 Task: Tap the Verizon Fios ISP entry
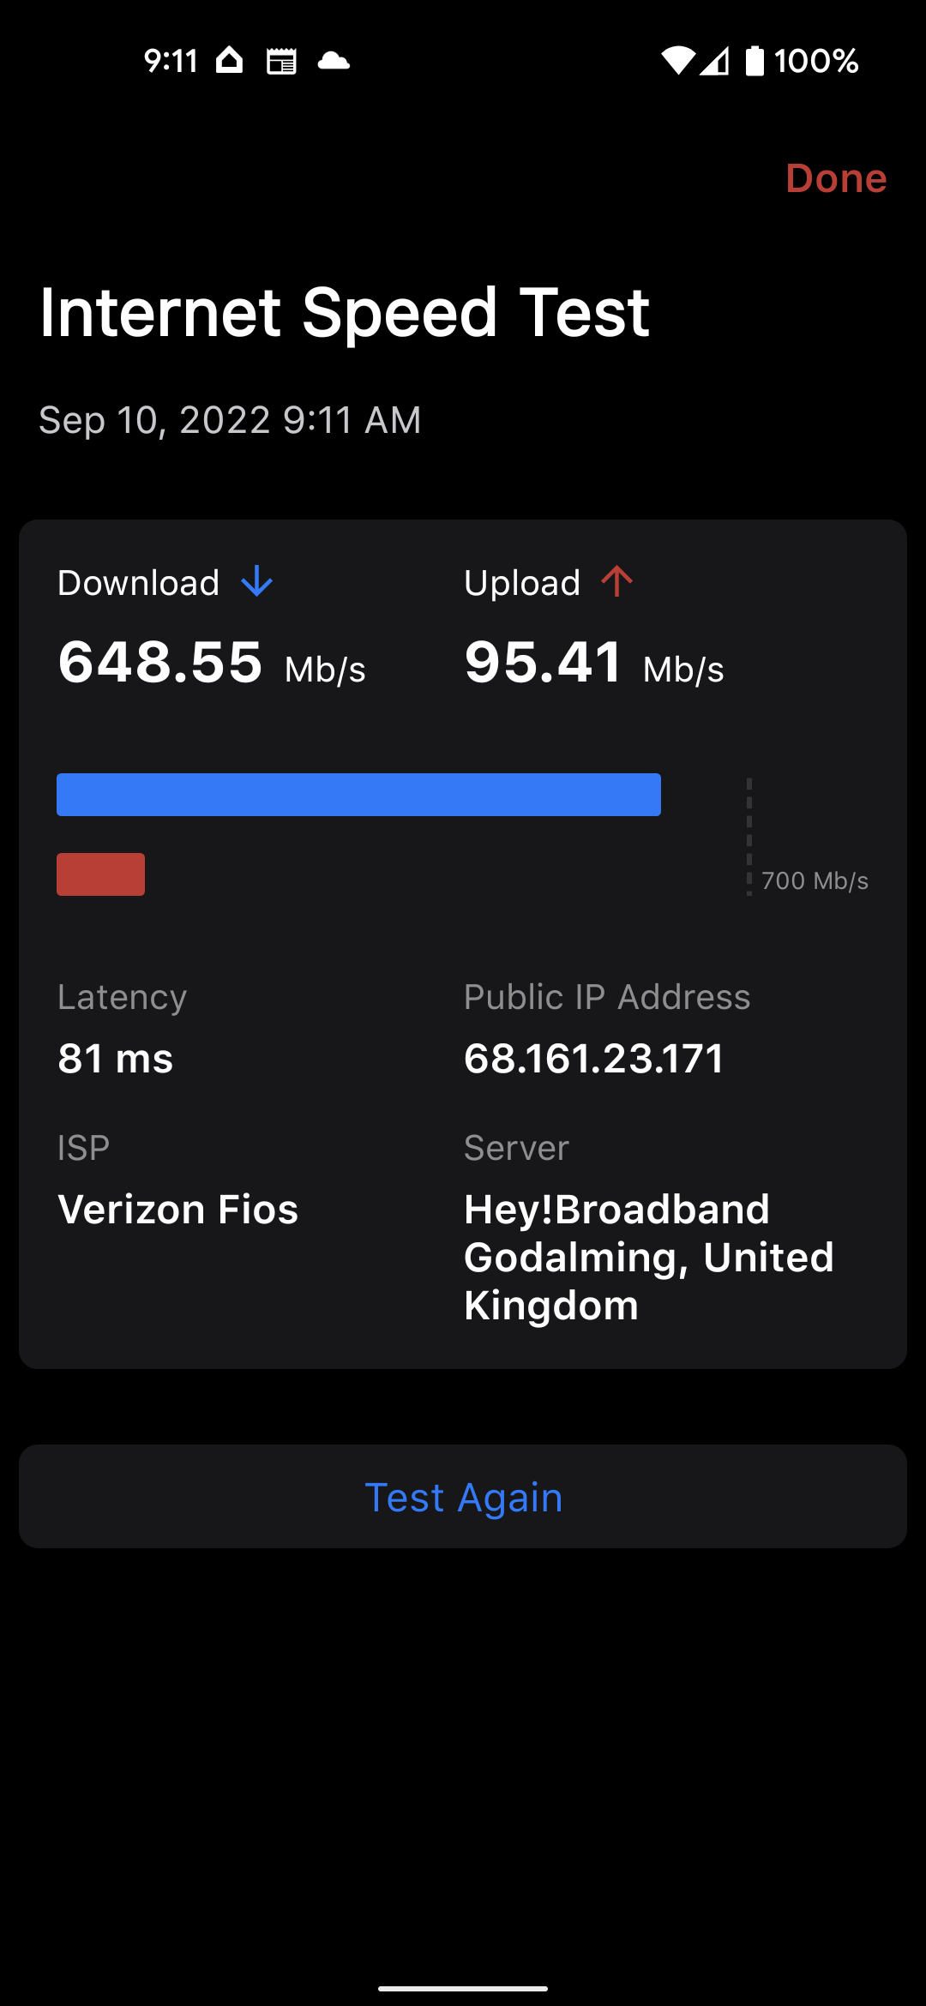178,1210
